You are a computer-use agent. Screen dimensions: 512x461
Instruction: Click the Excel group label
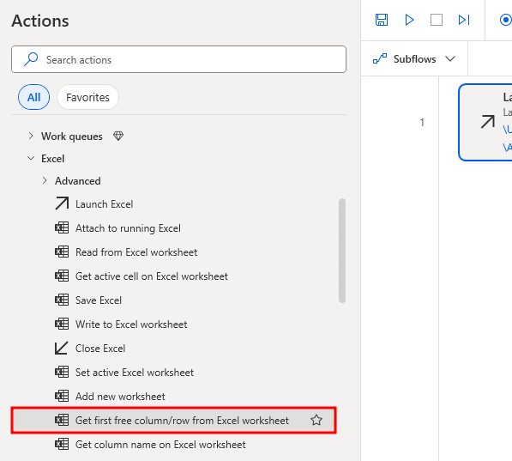(x=52, y=159)
